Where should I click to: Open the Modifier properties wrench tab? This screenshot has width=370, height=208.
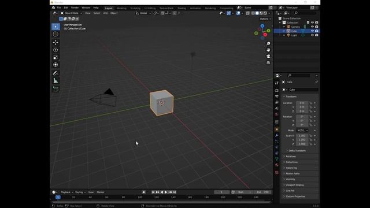click(277, 135)
